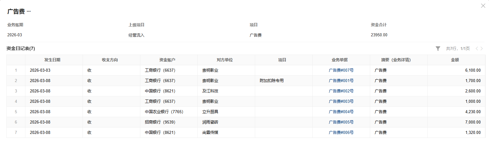This screenshot has width=489, height=151.
Task: Open link 广告费#004号
Action: coord(341,112)
